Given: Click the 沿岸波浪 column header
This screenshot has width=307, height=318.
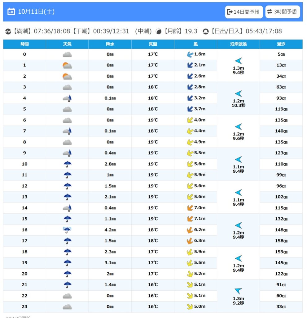Looking at the screenshot, I should 239,44.
